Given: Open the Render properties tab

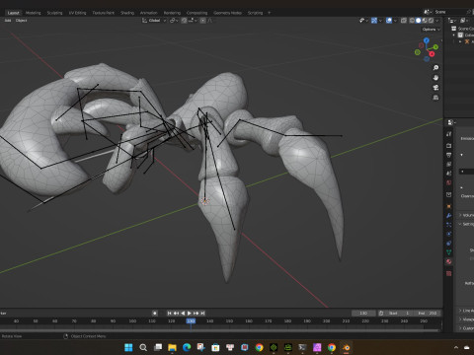Looking at the screenshot, I should click(x=448, y=145).
